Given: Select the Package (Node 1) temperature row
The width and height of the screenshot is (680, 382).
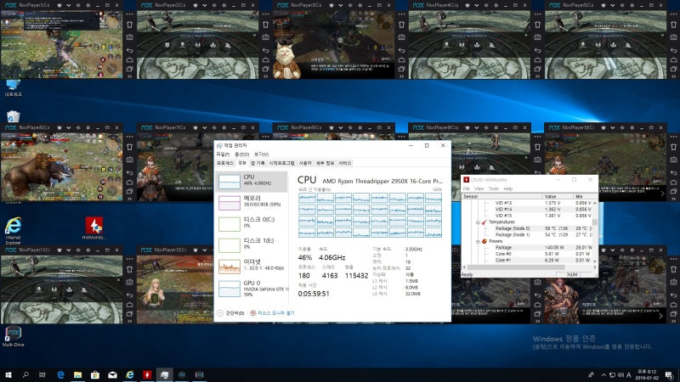Looking at the screenshot, I should [x=527, y=235].
